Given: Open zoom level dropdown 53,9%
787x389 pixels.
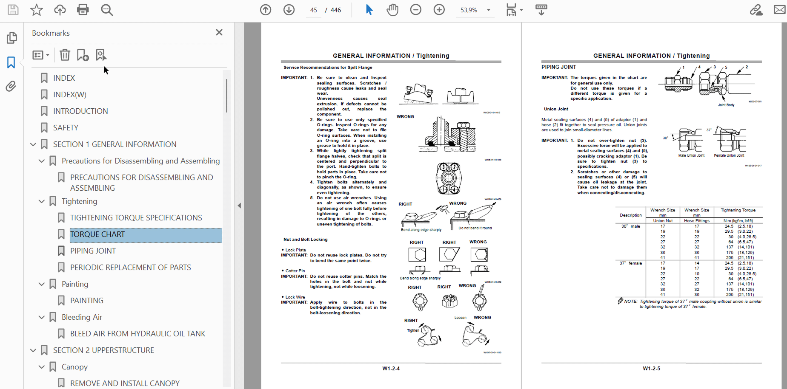Looking at the screenshot, I should coord(476,10).
